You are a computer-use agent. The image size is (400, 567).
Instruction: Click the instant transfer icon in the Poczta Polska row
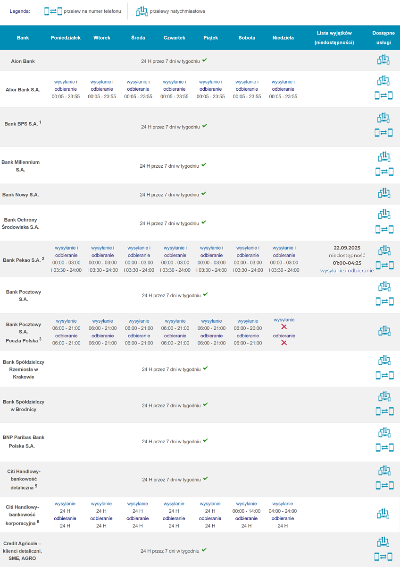point(384,331)
